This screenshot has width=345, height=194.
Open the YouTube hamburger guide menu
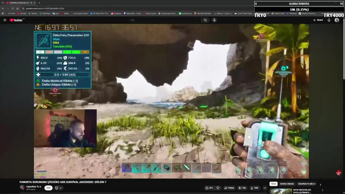click(5, 20)
